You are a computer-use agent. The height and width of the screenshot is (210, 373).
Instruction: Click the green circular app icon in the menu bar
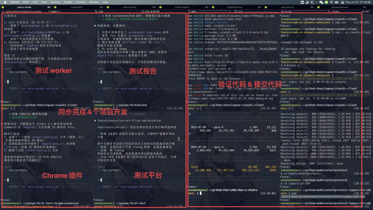pos(326,2)
